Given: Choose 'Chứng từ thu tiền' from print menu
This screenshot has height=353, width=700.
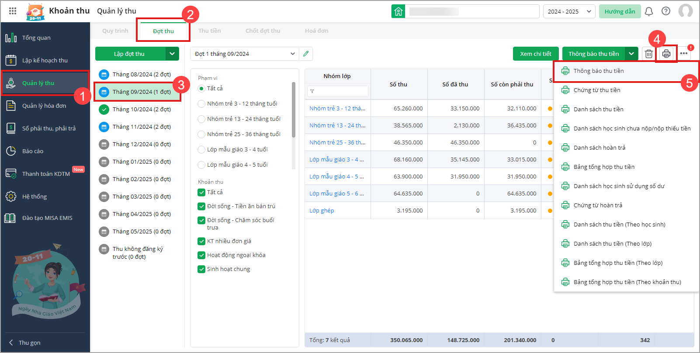Looking at the screenshot, I should (x=597, y=90).
